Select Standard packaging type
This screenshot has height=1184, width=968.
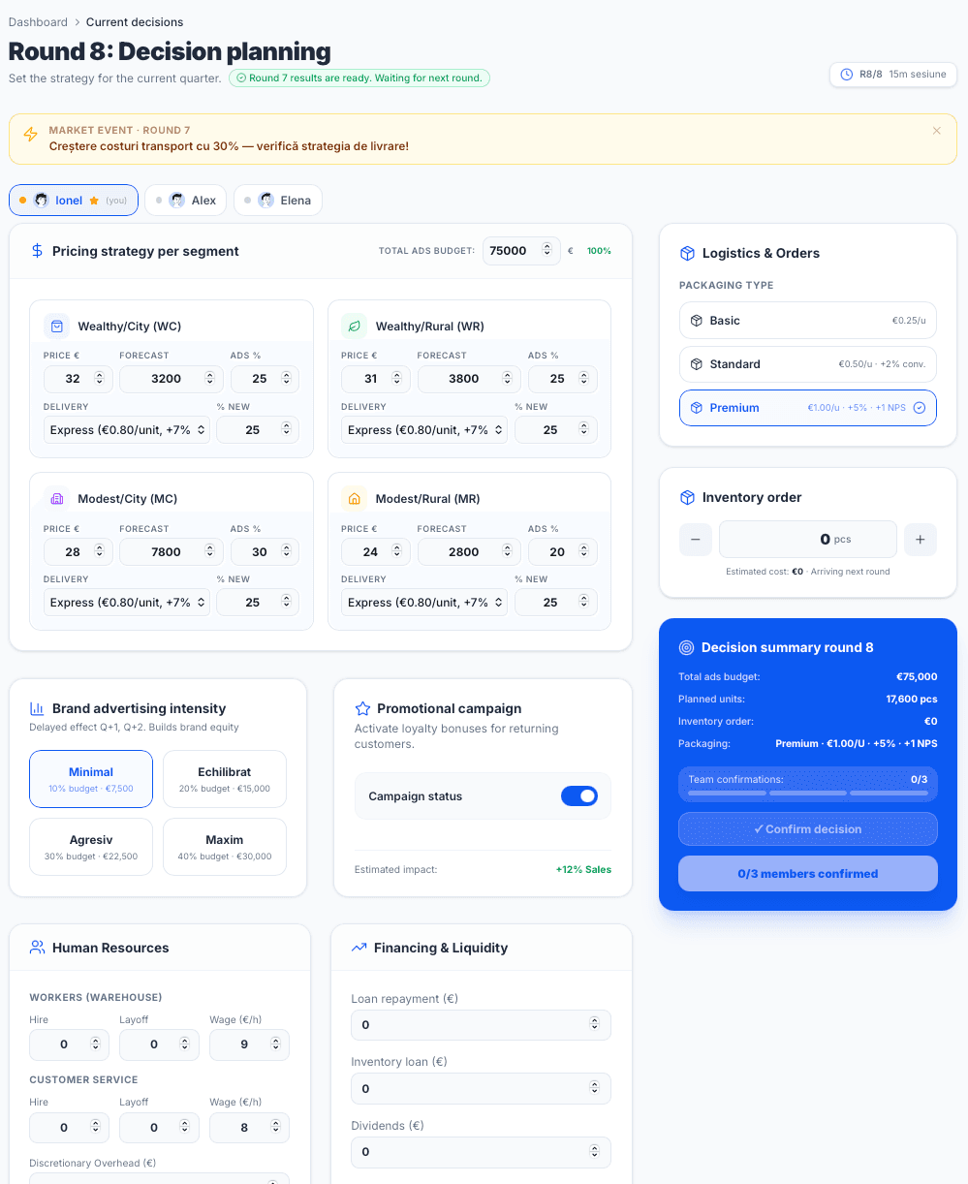(x=808, y=364)
